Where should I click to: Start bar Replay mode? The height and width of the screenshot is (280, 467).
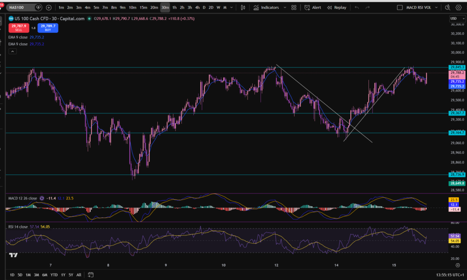pyautogui.click(x=337, y=7)
